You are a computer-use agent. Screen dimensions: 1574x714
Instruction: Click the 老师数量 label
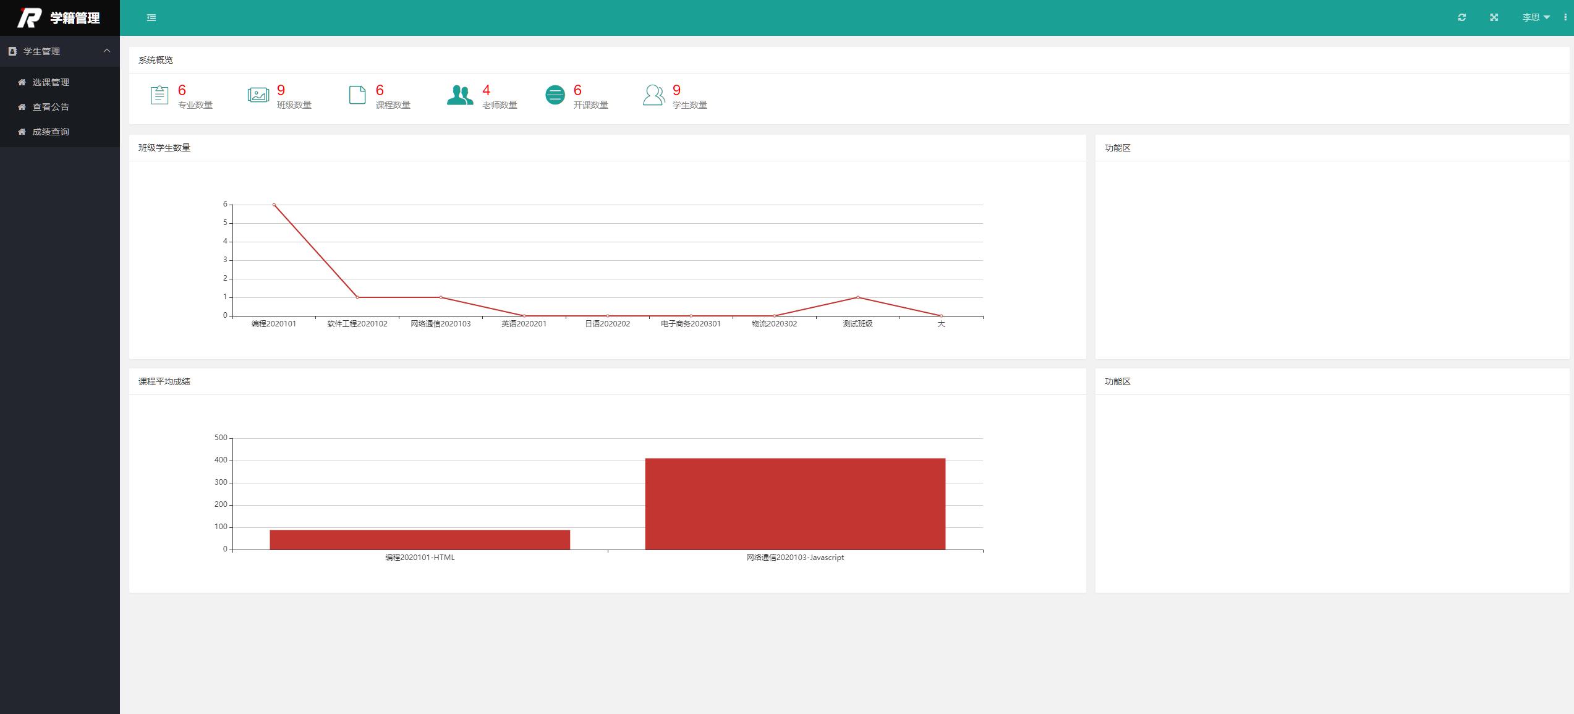coord(500,105)
